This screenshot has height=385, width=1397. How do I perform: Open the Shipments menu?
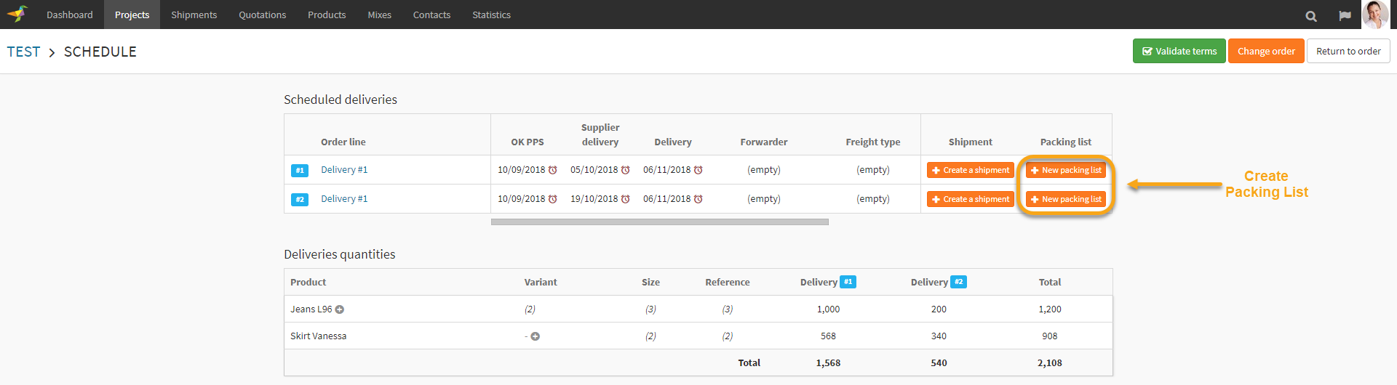(194, 15)
